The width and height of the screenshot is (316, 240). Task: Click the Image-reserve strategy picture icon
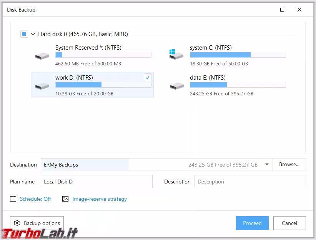(x=65, y=199)
